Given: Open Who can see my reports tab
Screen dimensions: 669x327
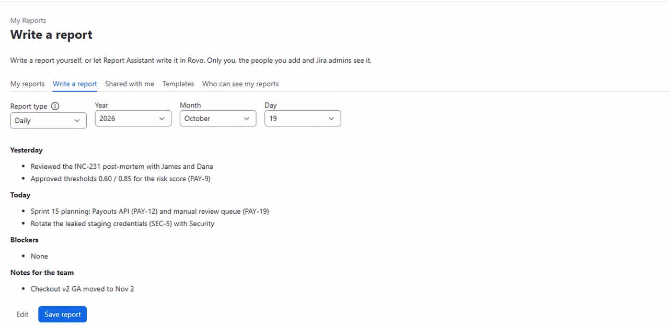Looking at the screenshot, I should tap(240, 84).
